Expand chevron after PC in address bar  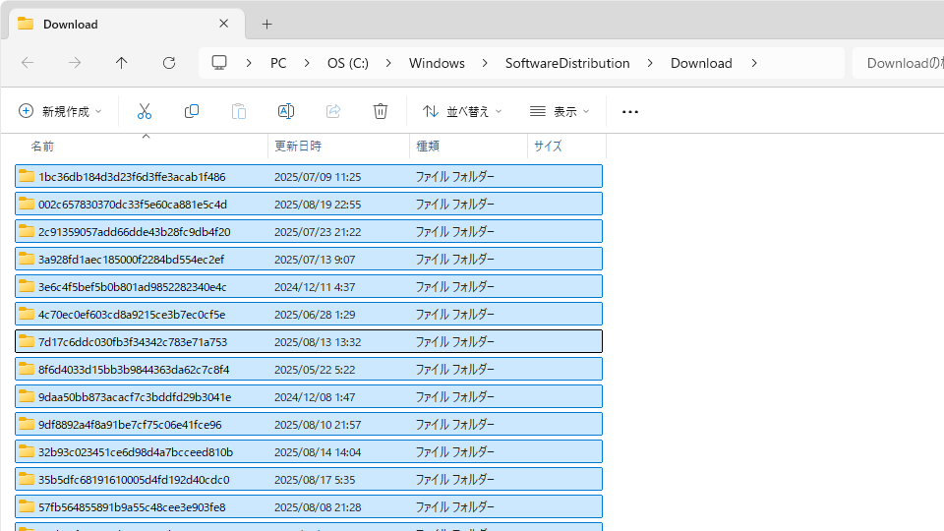(307, 63)
